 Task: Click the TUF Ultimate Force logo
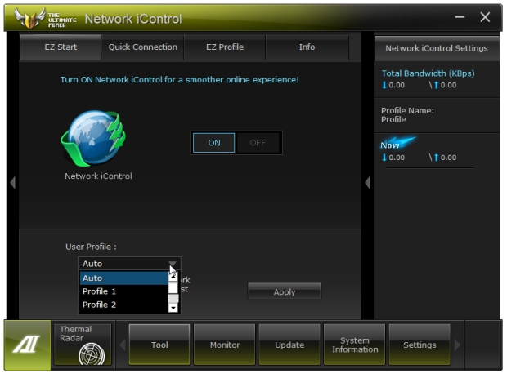pos(45,19)
